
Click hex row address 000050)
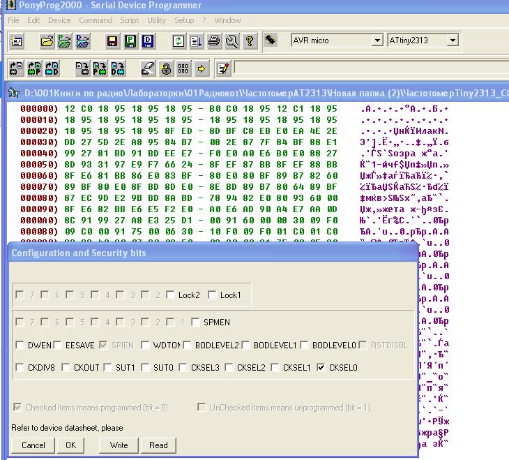pyautogui.click(x=39, y=165)
